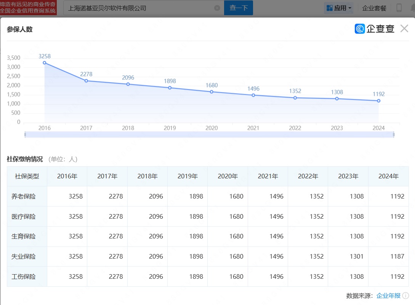Image resolution: width=415 pixels, height=305 pixels.
Task: Click the 2018 data point on chart
Action: (x=128, y=84)
